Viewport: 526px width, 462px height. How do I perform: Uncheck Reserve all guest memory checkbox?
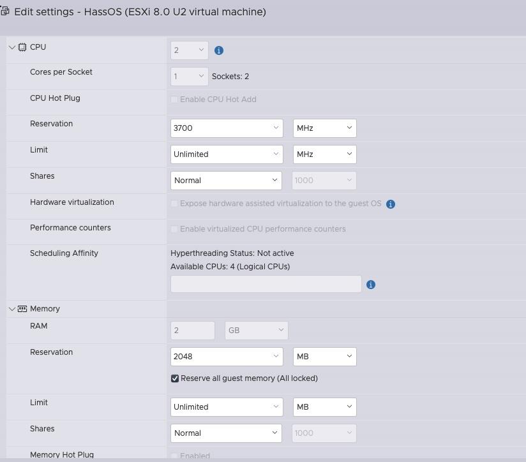point(175,378)
